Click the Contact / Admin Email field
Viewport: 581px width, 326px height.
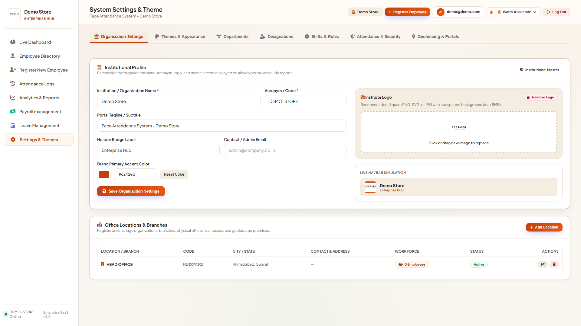point(285,150)
